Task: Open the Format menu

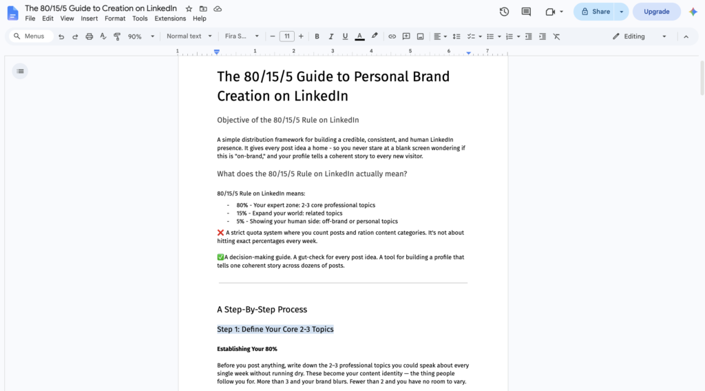Action: tap(115, 19)
